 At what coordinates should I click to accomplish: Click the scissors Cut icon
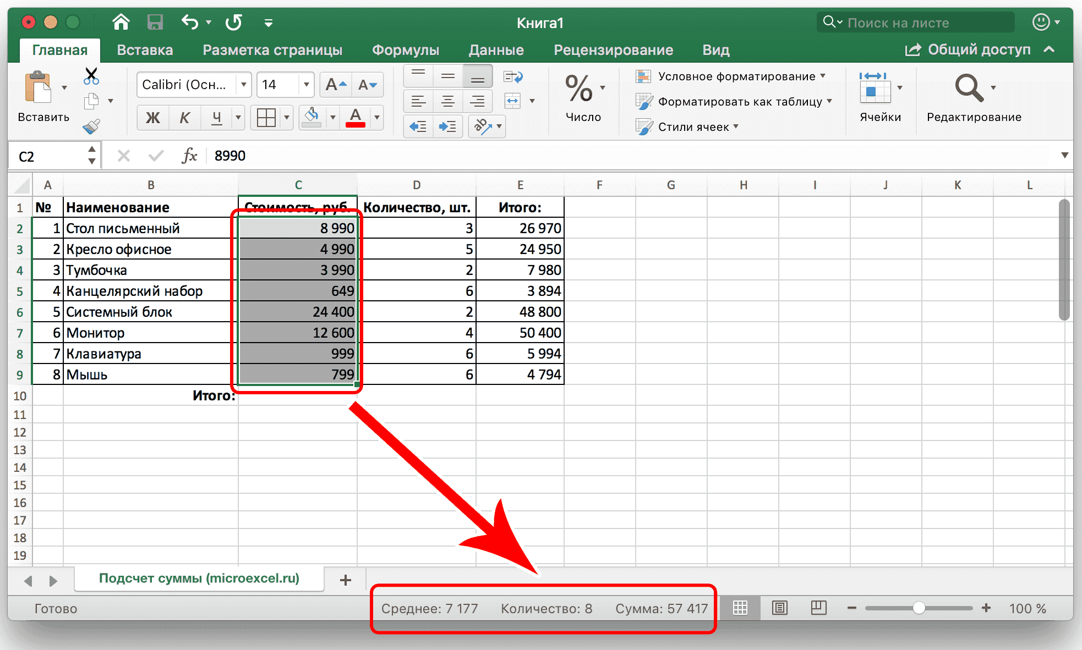click(91, 76)
